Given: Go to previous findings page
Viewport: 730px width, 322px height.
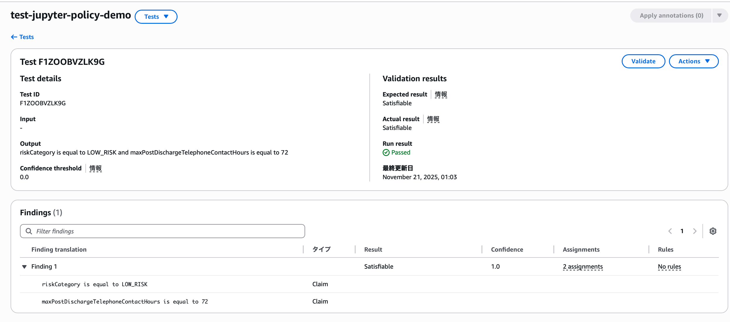Looking at the screenshot, I should [x=670, y=231].
